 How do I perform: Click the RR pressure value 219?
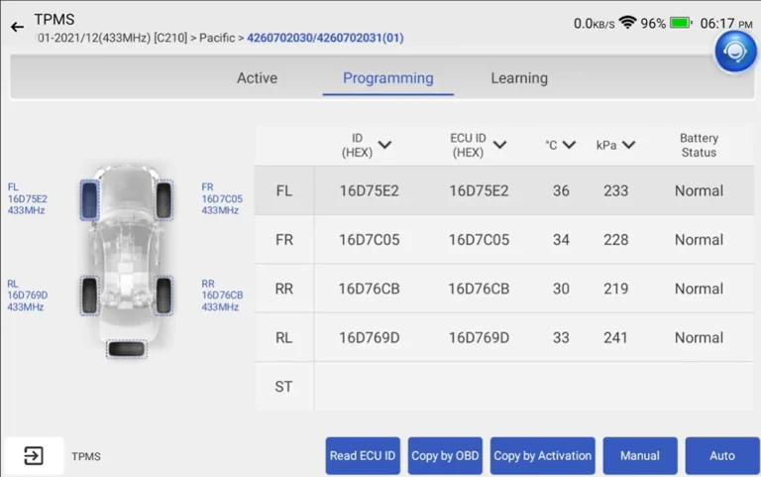coord(616,289)
